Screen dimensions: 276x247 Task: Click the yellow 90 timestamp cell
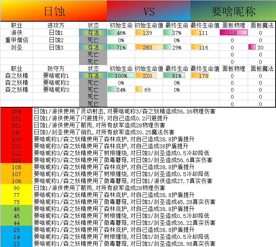pos(17,188)
